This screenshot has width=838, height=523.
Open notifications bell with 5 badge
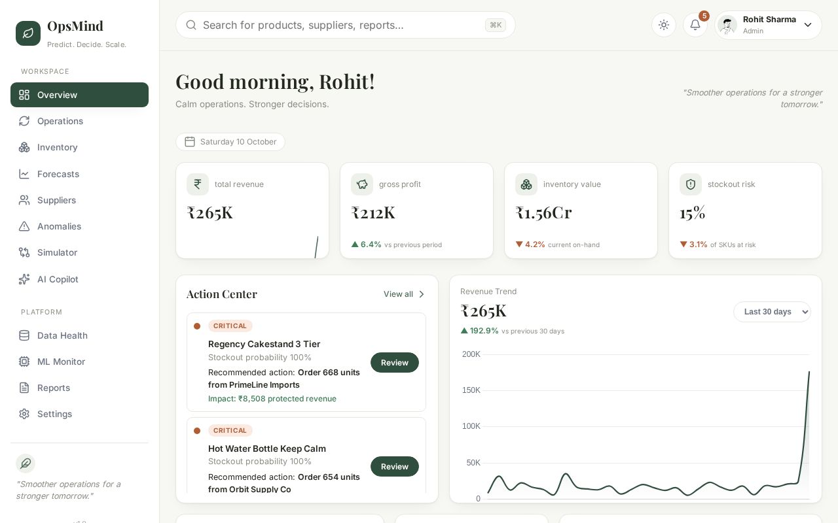point(695,25)
